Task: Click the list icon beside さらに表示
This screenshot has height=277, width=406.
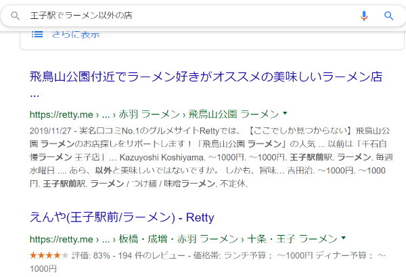Action: [36, 34]
